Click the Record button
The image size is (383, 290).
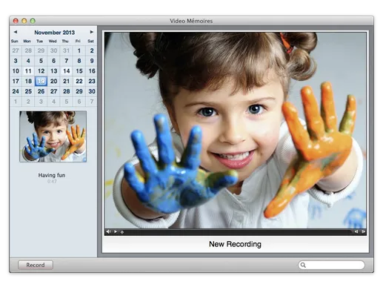pyautogui.click(x=36, y=265)
